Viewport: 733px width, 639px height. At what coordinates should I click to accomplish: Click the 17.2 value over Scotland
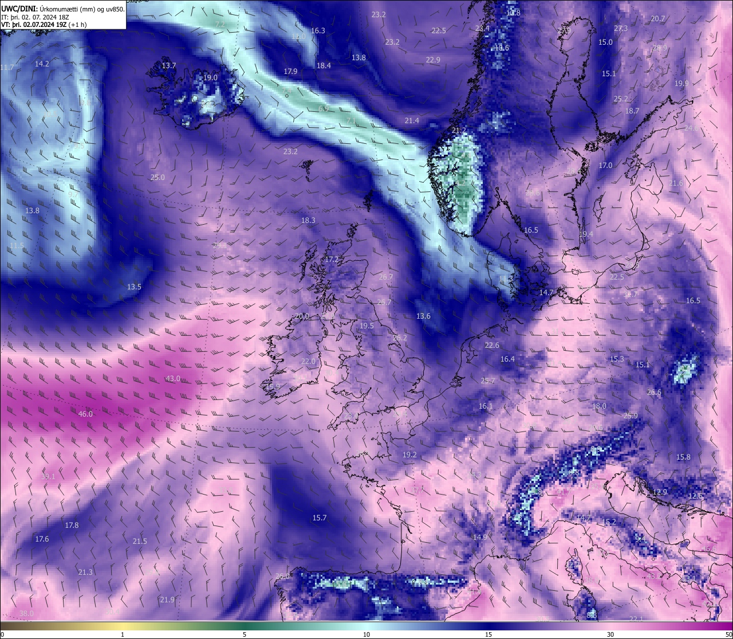(332, 260)
